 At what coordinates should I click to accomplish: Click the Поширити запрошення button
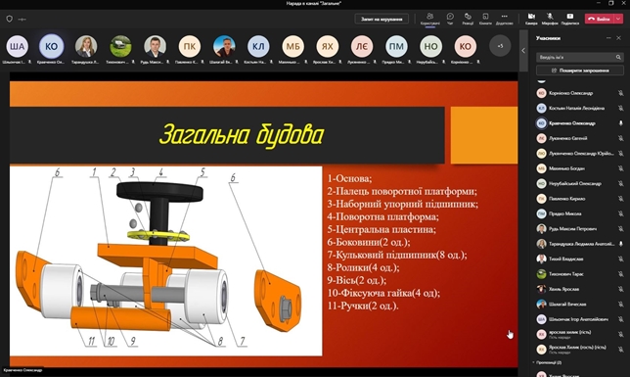pyautogui.click(x=580, y=71)
